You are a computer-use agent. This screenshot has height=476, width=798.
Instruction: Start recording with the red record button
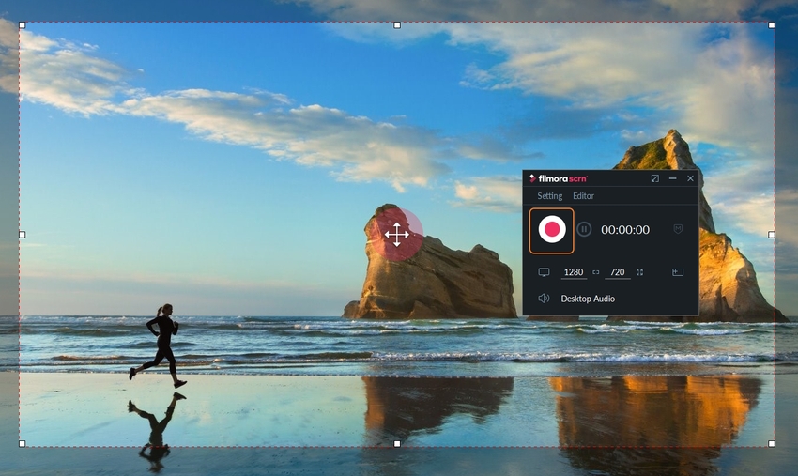(552, 230)
